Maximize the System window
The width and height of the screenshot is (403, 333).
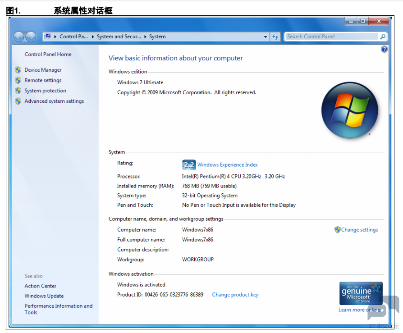(x=362, y=21)
